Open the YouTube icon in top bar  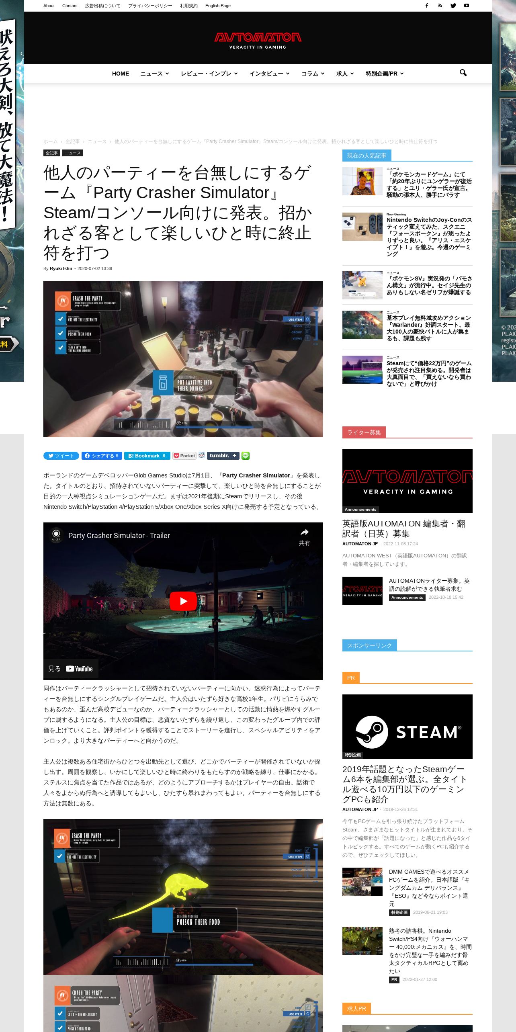[x=467, y=6]
